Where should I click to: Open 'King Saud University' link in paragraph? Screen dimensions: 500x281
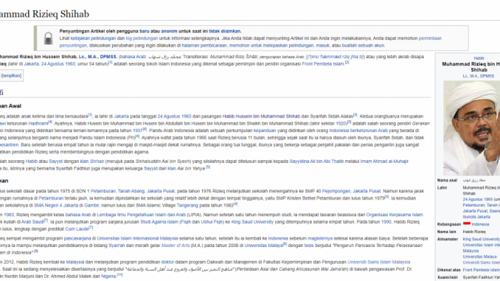tap(252, 222)
